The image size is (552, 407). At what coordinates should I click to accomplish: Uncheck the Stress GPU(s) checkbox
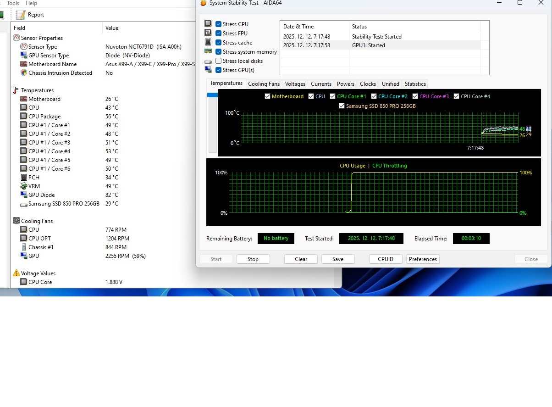[x=219, y=70]
